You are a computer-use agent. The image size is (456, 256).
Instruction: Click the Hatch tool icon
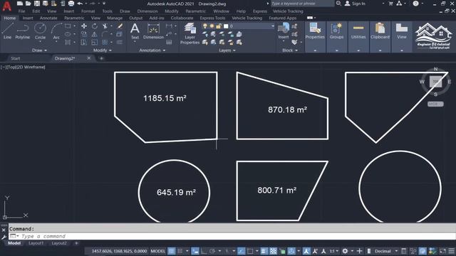pyautogui.click(x=68, y=43)
